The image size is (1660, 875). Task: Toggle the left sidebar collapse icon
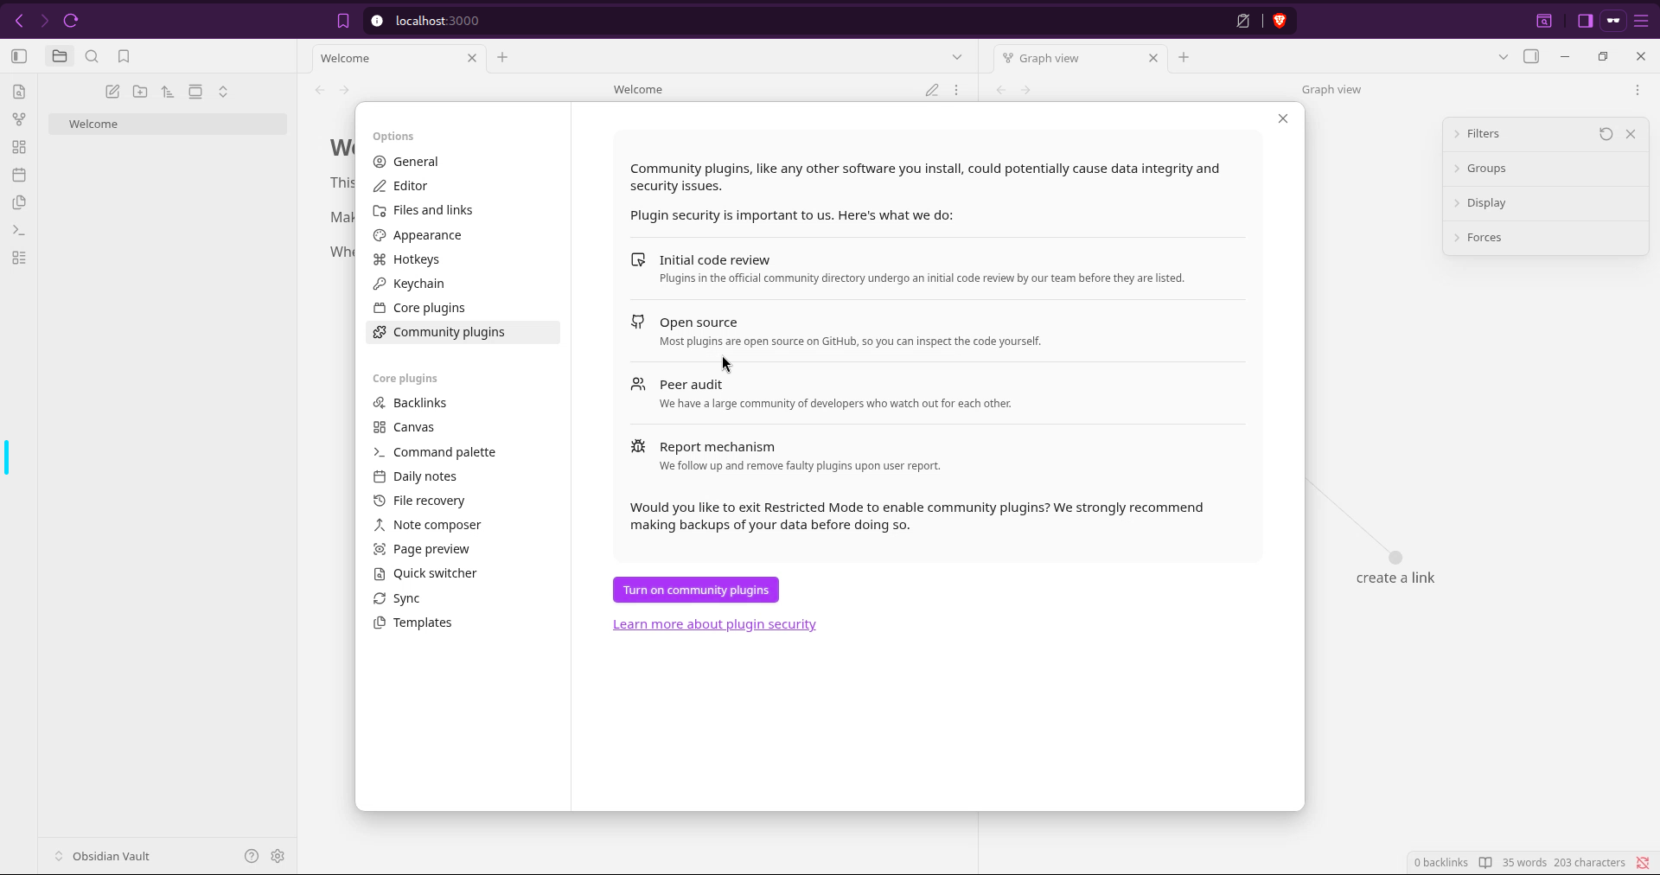tap(19, 56)
